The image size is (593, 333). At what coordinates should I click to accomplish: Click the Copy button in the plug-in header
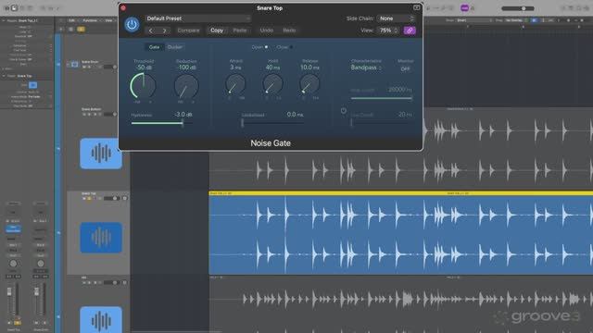coord(217,31)
